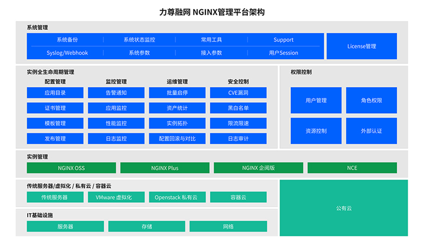Select the 外部认证 block
The width and height of the screenshot is (424, 244).
[x=371, y=131]
